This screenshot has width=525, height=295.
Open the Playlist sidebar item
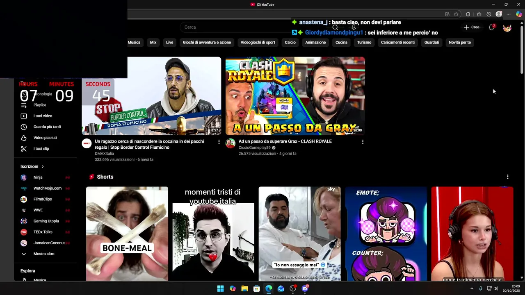click(x=45, y=105)
